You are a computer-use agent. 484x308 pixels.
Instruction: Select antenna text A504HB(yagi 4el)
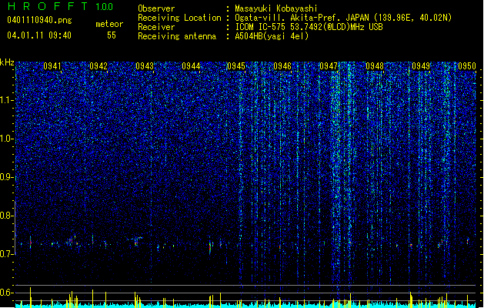(272, 36)
